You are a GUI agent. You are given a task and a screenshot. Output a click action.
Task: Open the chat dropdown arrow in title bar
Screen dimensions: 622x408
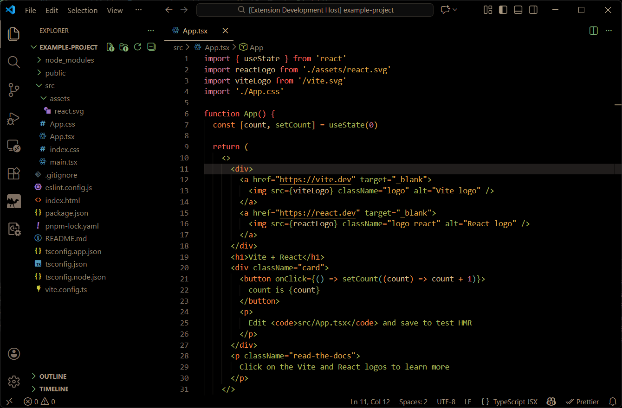tap(455, 10)
